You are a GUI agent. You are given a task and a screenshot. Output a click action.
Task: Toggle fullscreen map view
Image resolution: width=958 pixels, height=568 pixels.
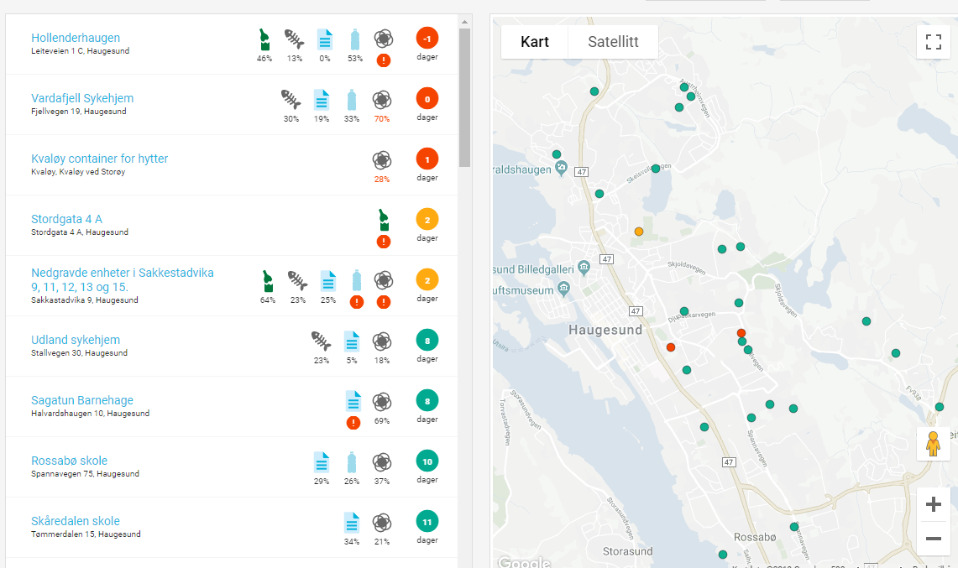tap(934, 42)
